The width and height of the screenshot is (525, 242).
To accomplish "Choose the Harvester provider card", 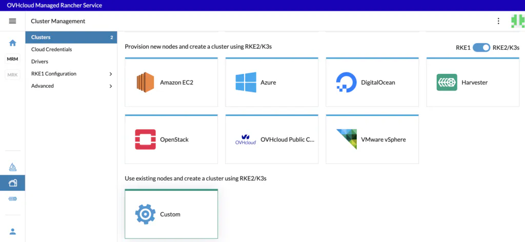I will tap(472, 82).
